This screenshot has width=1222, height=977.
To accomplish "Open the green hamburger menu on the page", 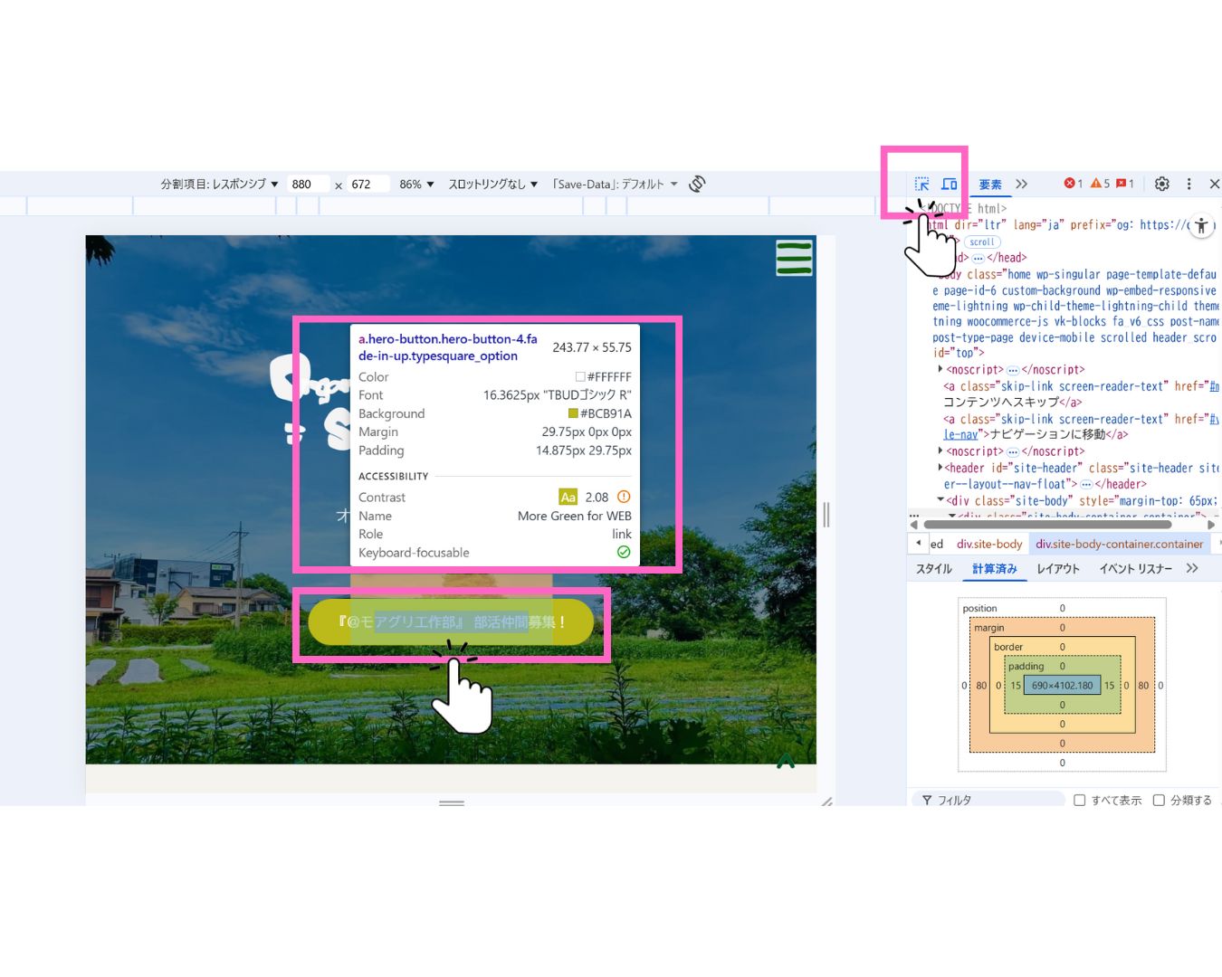I will click(794, 258).
